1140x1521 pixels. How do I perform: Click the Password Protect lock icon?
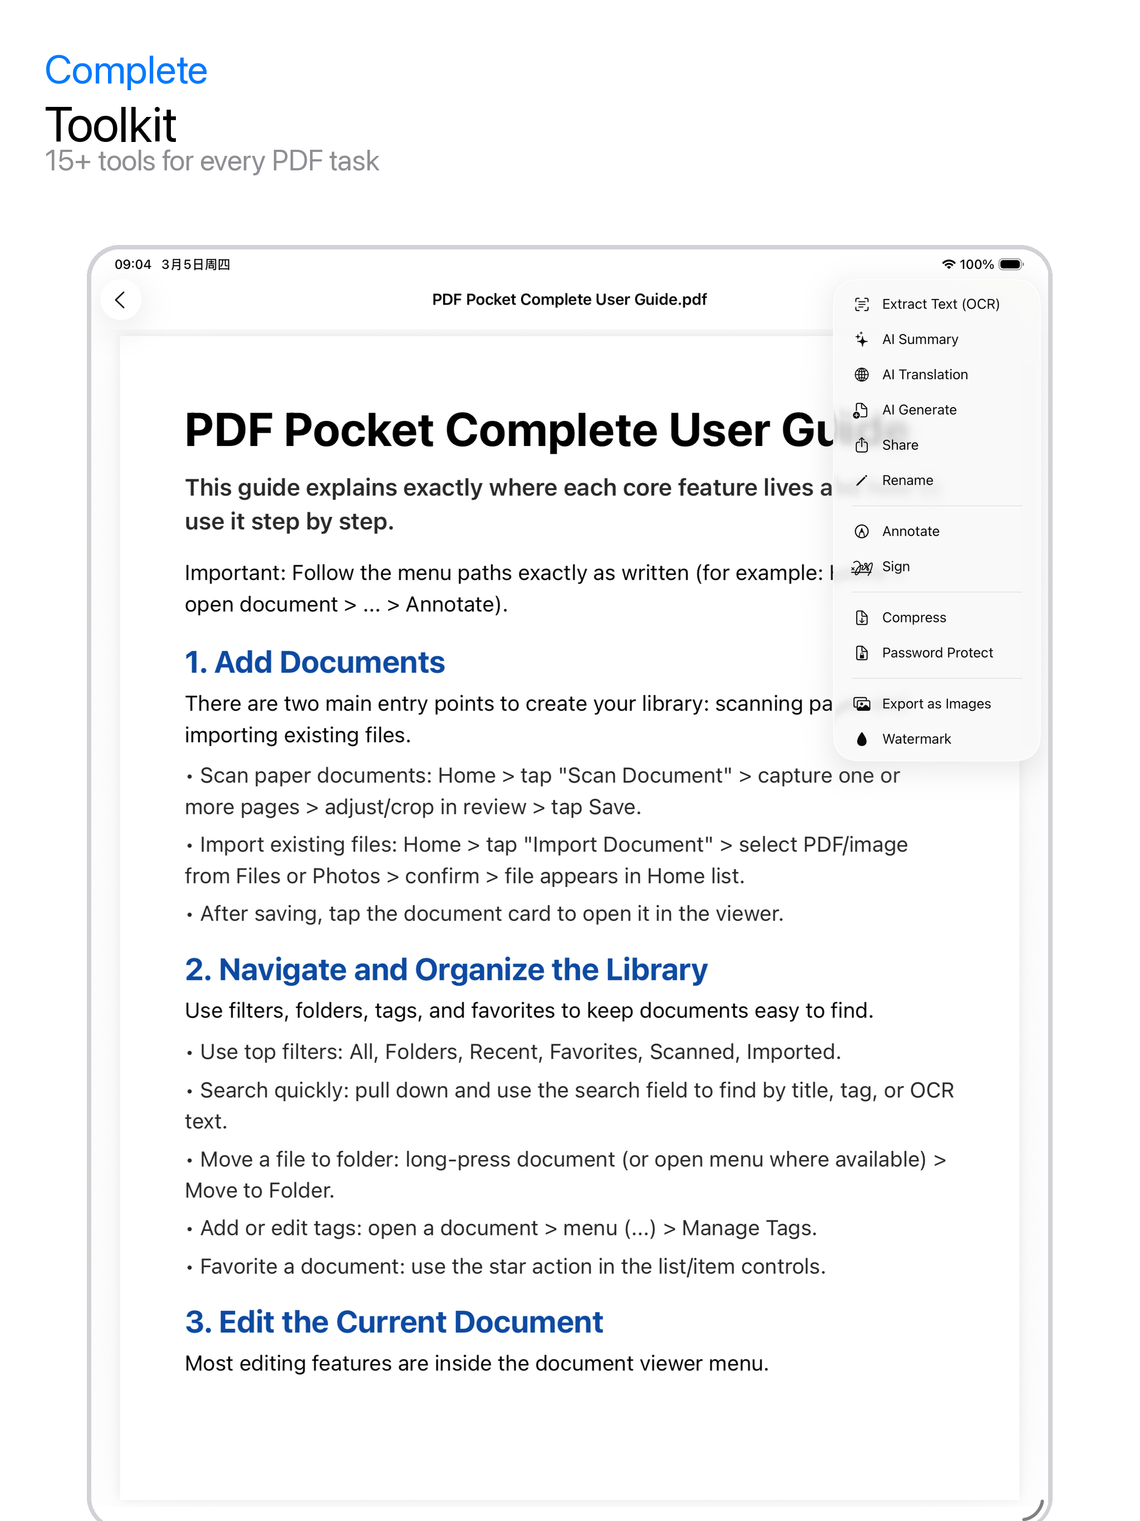tap(862, 652)
